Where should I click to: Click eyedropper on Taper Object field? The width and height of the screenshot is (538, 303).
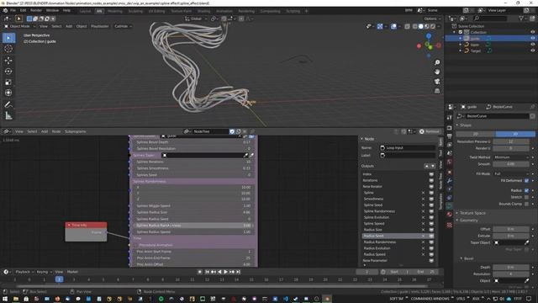(527, 242)
